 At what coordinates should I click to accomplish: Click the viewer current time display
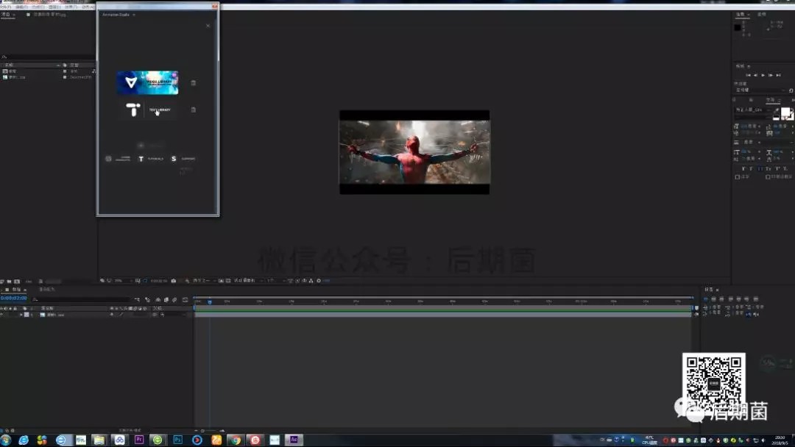pos(159,280)
